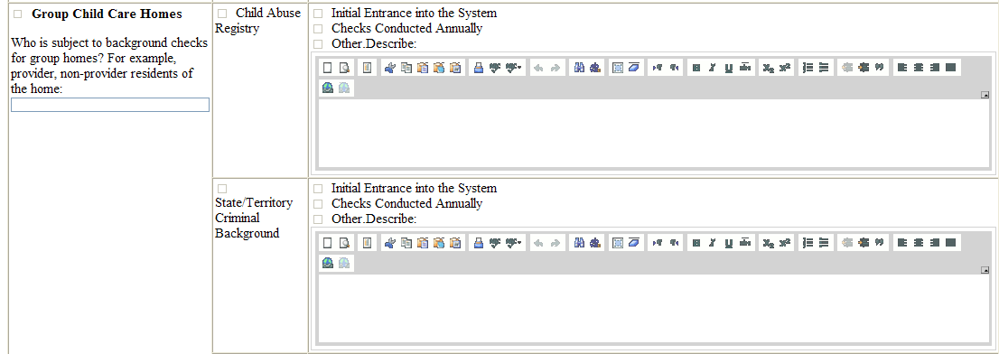
Task: Click inside the Child Abuse Registry editor text area
Action: pos(654,134)
